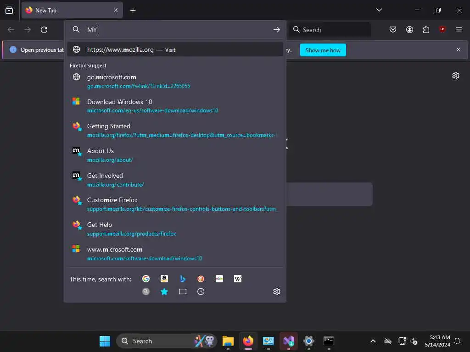
Task: Open new tab personalize gear icon
Action: click(x=456, y=76)
